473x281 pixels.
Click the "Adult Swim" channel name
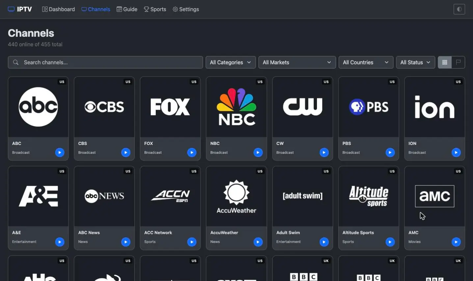(x=288, y=233)
